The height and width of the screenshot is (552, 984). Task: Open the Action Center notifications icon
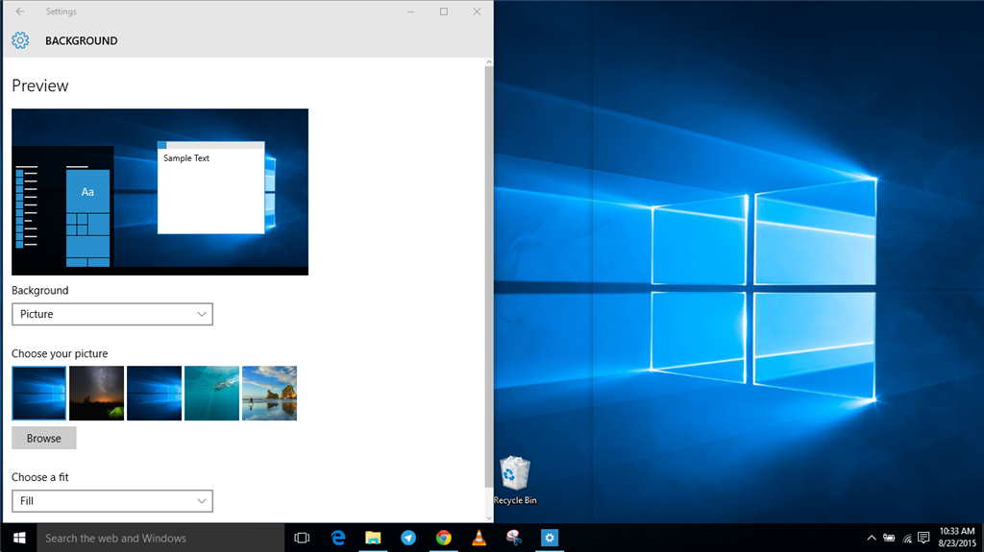coord(923,538)
